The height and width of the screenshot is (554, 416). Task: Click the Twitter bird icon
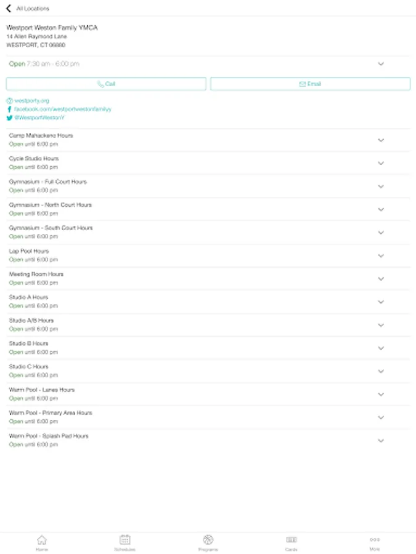[x=9, y=118]
